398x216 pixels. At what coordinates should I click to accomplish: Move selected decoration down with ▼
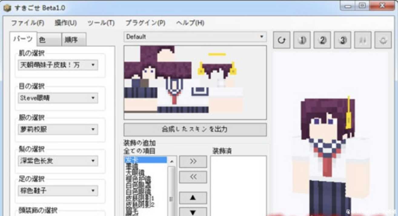[193, 212]
